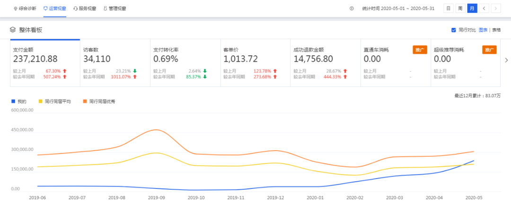Click red up arrow beside 444.33%
The image size is (511, 212).
coord(345,77)
